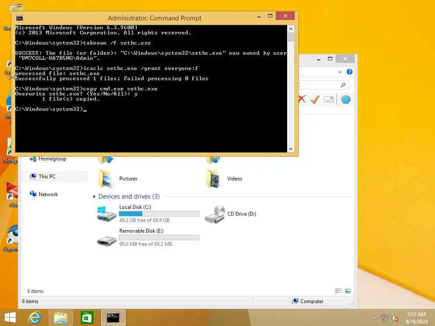Select Homegroup in navigation pane
Screen dimensions: 435x326
(52, 159)
